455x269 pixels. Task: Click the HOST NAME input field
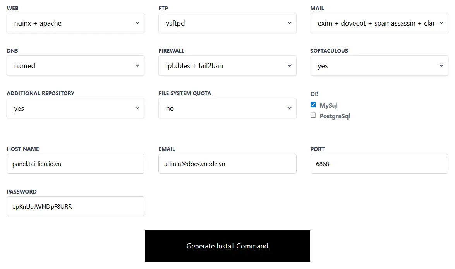tap(76, 164)
